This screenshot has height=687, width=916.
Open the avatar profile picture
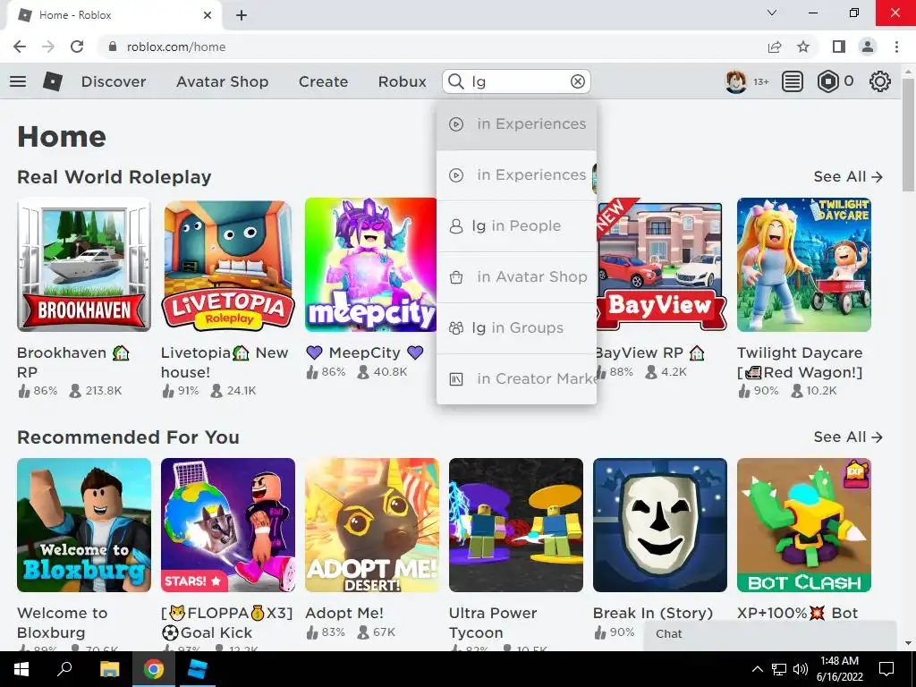click(x=736, y=81)
